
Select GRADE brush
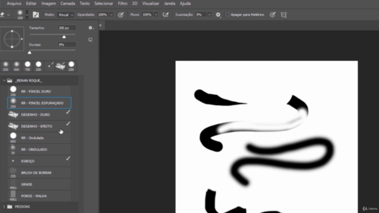coord(39,184)
